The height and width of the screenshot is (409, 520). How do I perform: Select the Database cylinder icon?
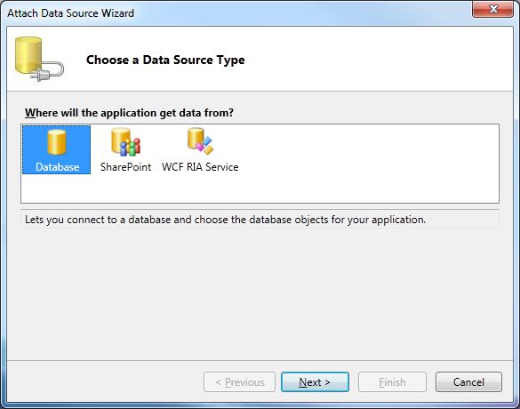57,142
